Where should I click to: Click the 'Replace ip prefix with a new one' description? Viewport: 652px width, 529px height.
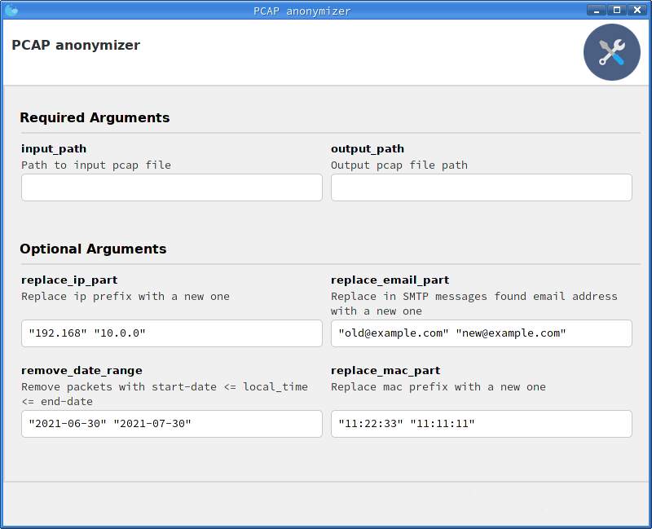(126, 296)
